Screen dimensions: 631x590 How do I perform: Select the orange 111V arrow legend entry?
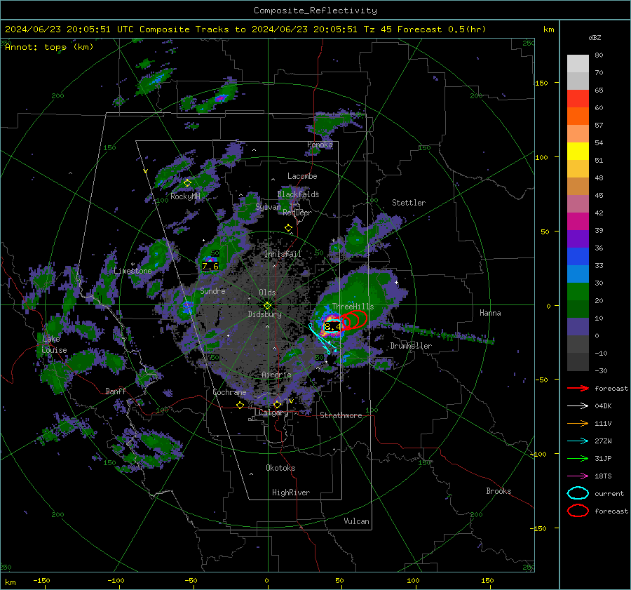(578, 423)
